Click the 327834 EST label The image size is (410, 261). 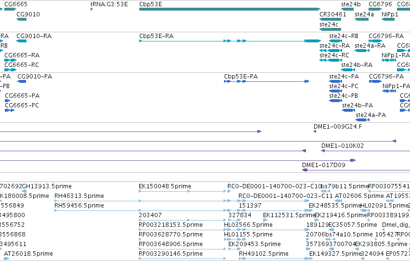click(240, 216)
